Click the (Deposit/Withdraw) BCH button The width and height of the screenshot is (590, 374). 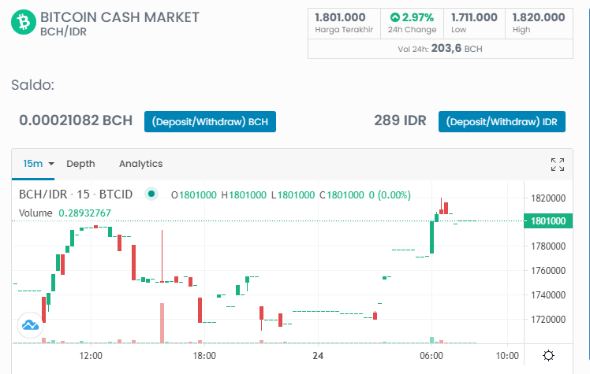coord(210,122)
